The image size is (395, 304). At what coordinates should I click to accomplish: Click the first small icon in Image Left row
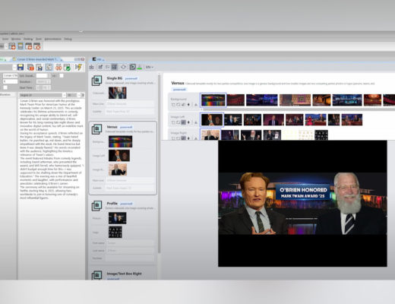click(x=173, y=122)
